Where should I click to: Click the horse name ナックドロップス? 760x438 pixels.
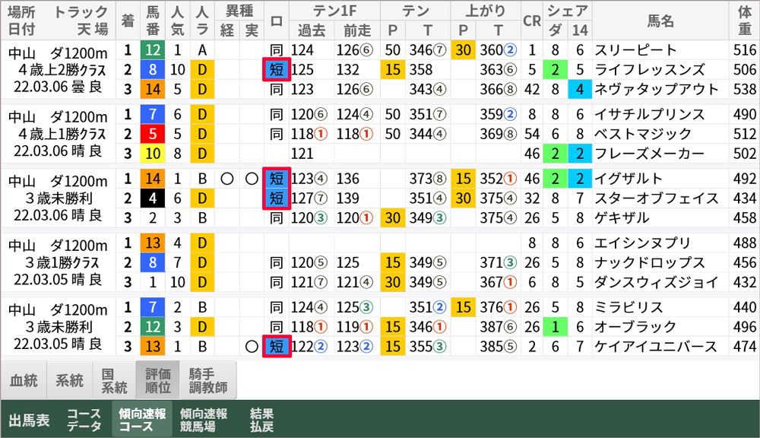[x=650, y=262]
